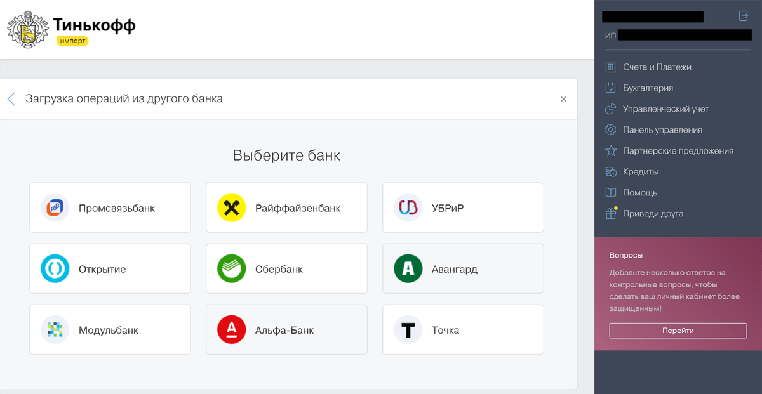Screen dimensions: 762x394
Task: Choose the bank named Альфа-Банк
Action: click(x=286, y=329)
